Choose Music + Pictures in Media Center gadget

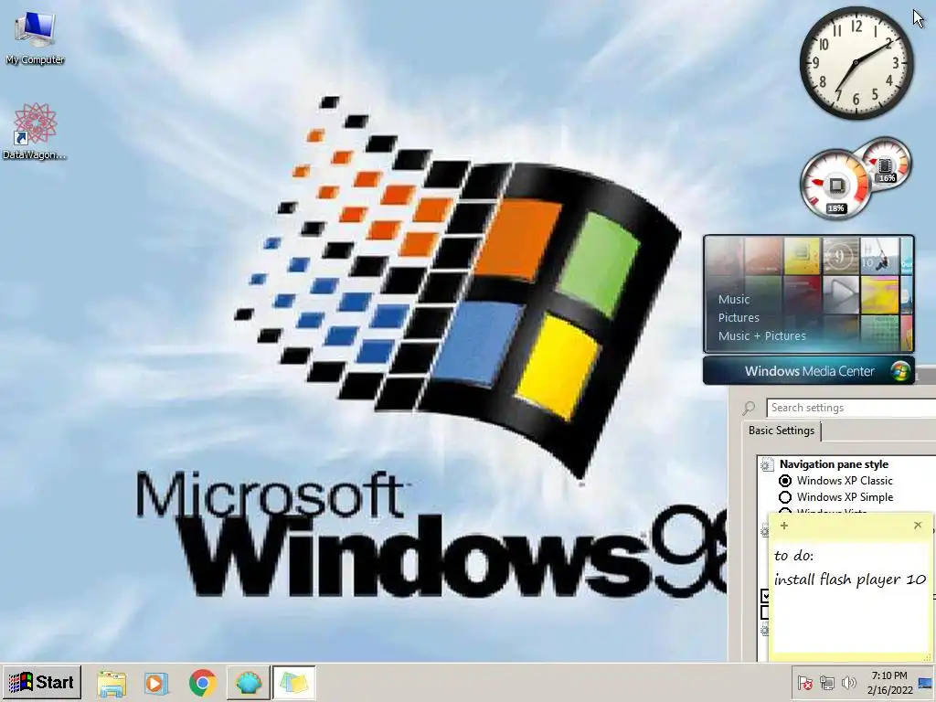761,336
